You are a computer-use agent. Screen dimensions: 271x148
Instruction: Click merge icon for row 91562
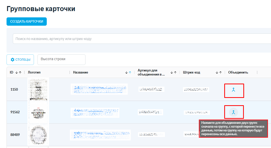click(x=234, y=112)
